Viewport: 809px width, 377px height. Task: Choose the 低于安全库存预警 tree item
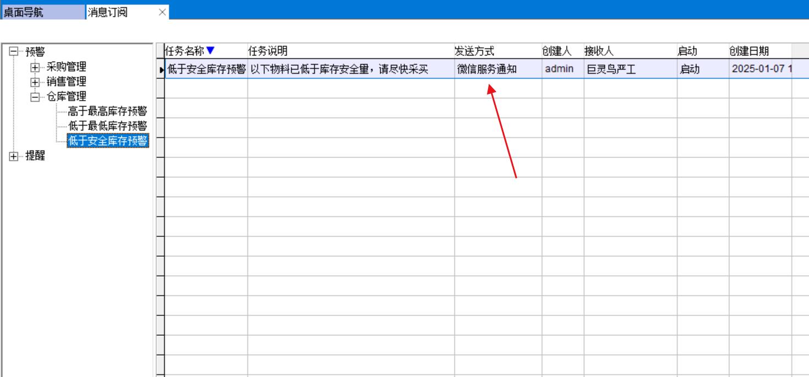107,142
